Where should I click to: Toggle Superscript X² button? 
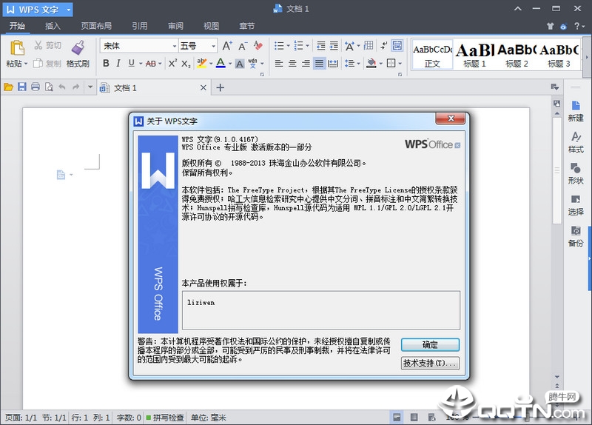coord(172,64)
